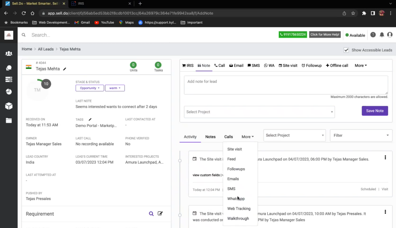The width and height of the screenshot is (396, 228).
Task: Open the Followup action tab
Action: 311,65
